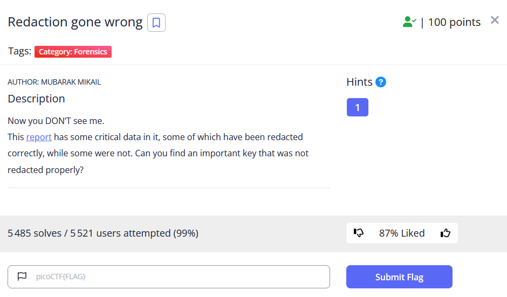The width and height of the screenshot is (507, 297).
Task: Focus the picoCTF{FLAG} input field
Action: pyautogui.click(x=169, y=277)
